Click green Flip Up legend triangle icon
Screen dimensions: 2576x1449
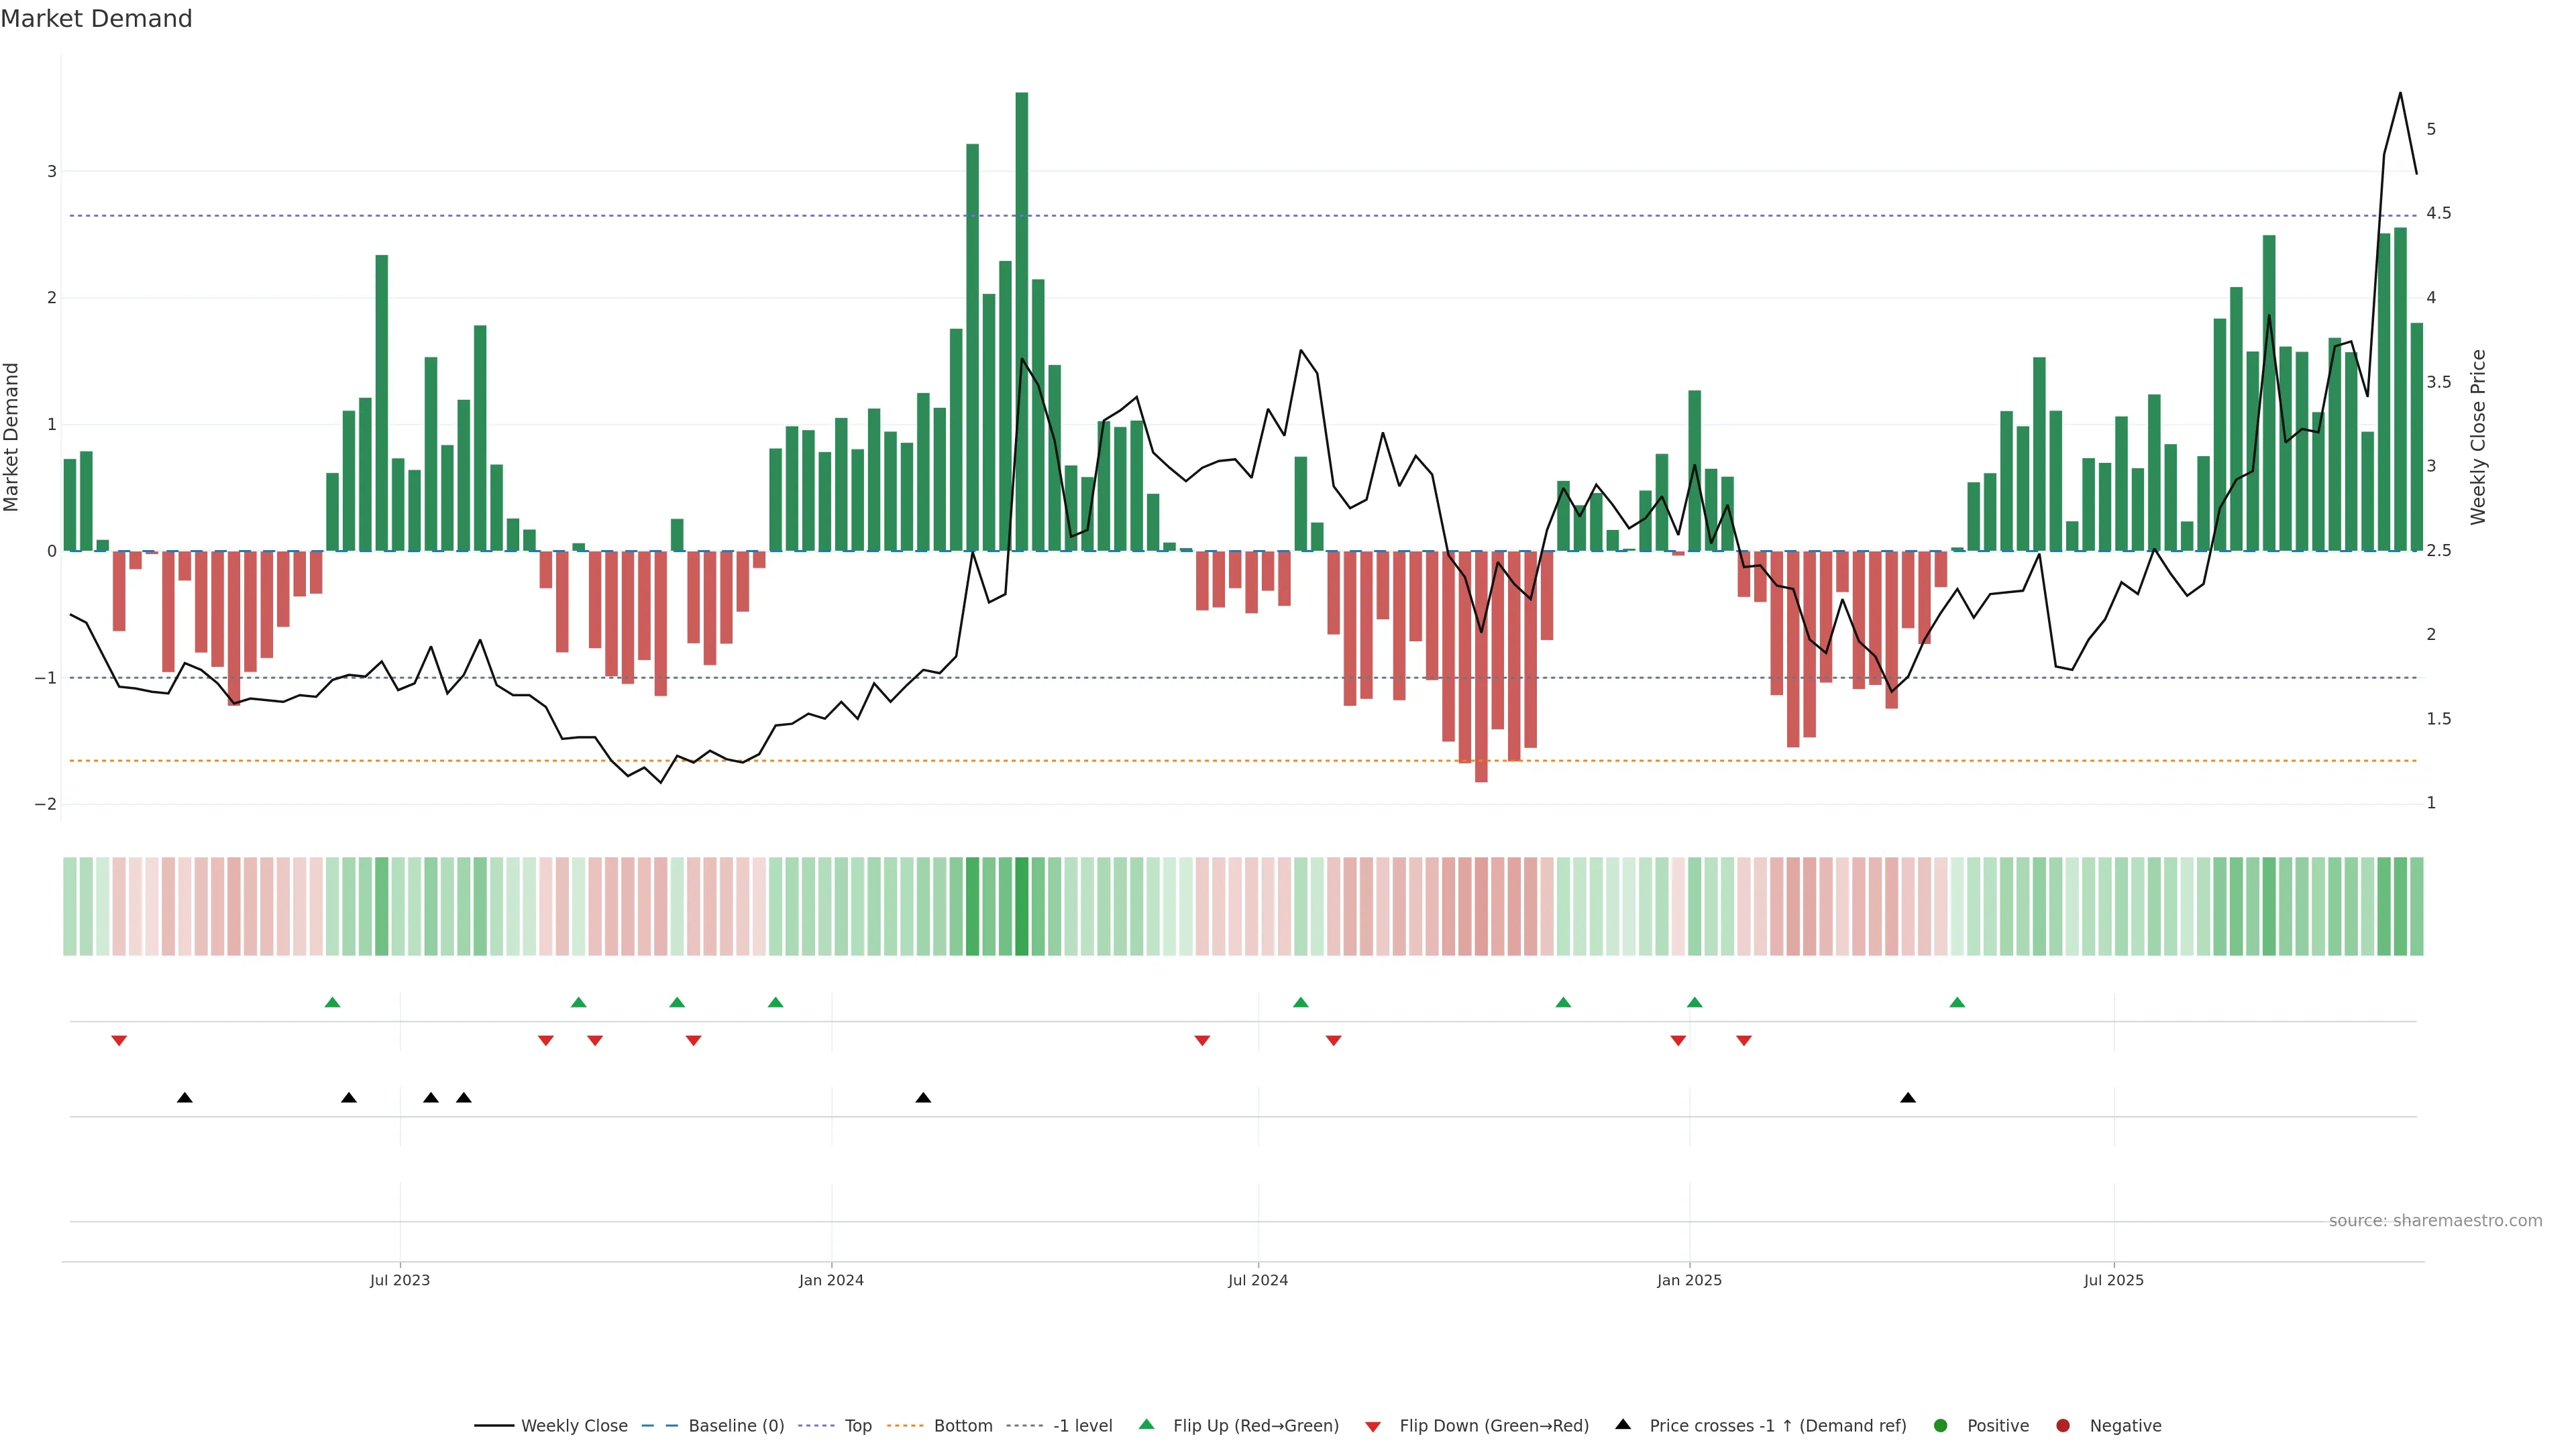[x=1147, y=1425]
